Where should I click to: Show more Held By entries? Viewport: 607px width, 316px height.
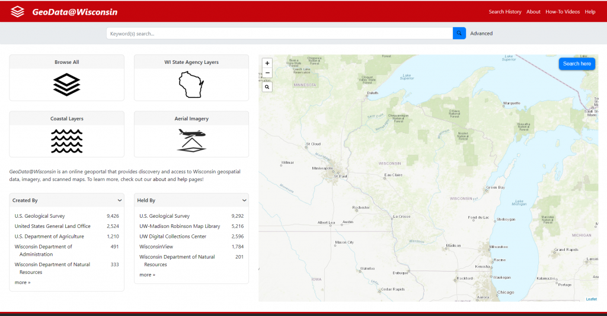pyautogui.click(x=147, y=275)
